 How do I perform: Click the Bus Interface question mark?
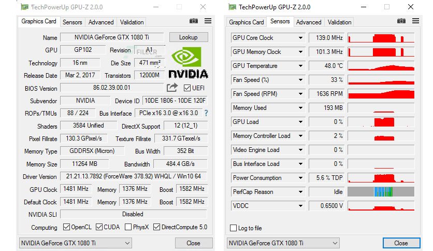click(x=206, y=113)
